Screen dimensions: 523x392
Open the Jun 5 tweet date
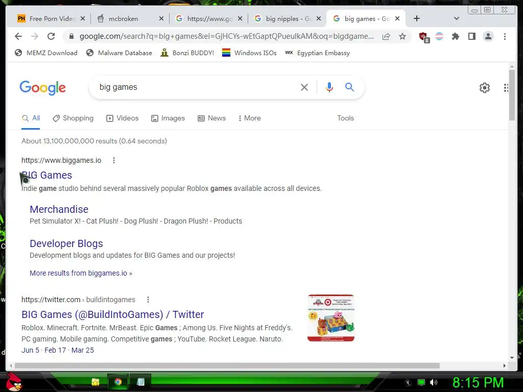[30, 350]
